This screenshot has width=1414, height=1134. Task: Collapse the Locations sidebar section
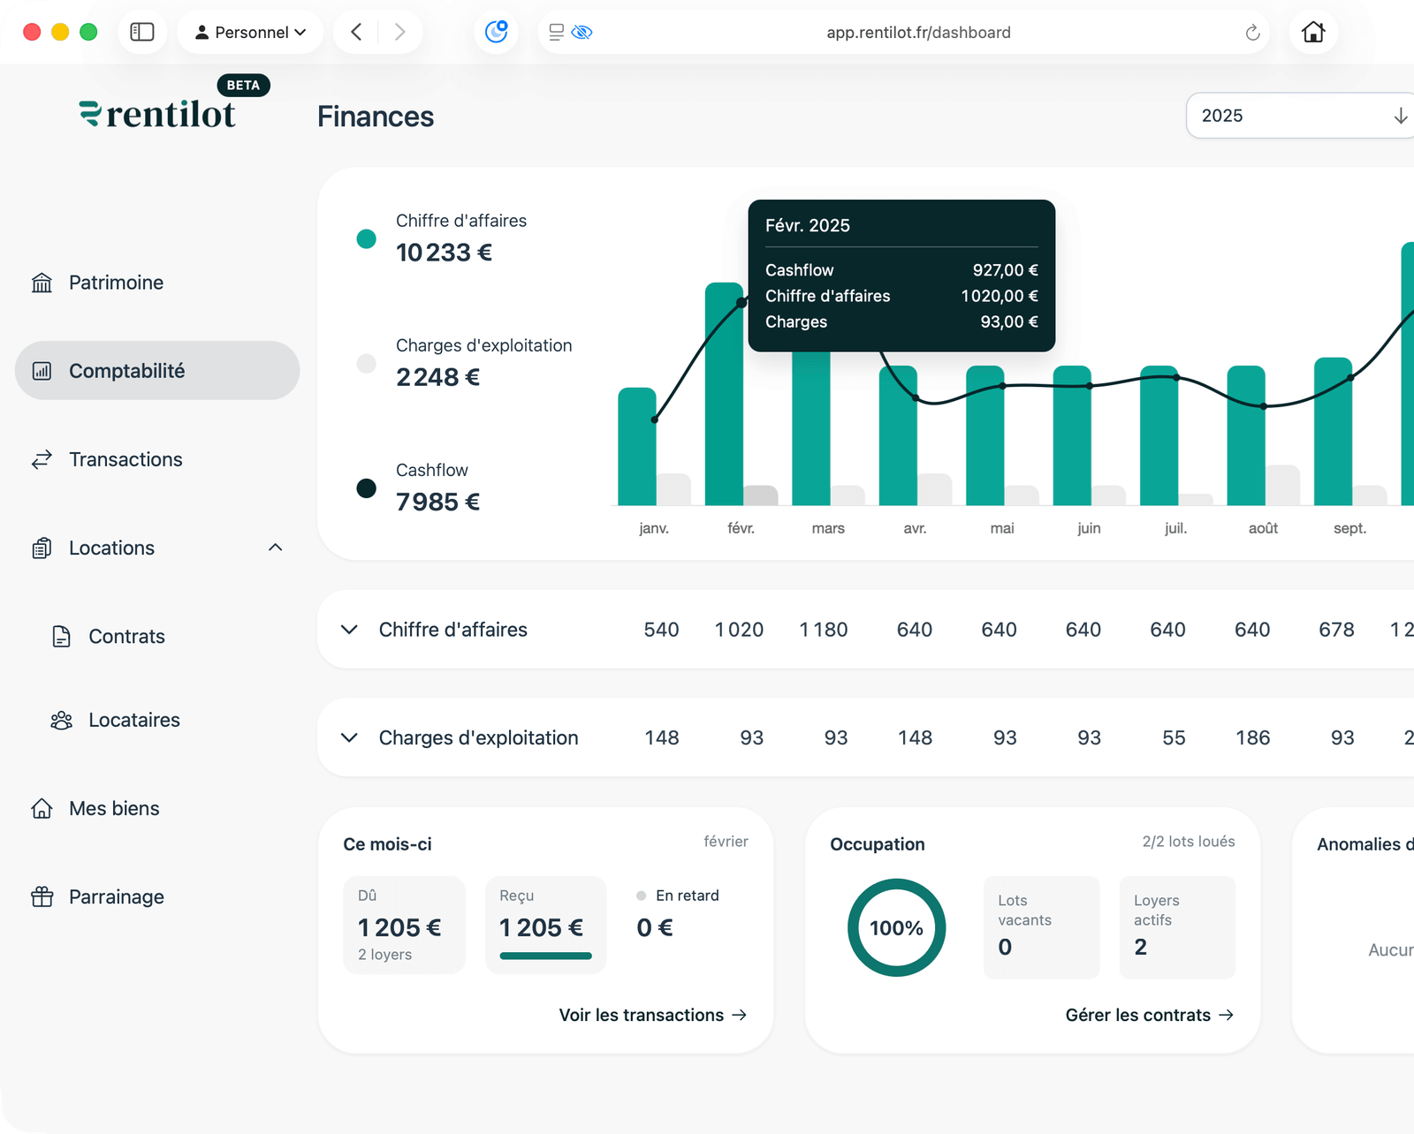tap(276, 548)
